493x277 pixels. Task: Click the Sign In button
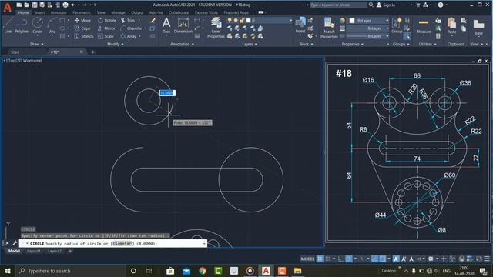(x=386, y=5)
